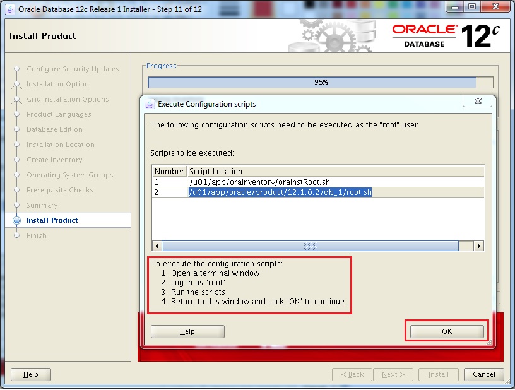Select the highlighted root.sh script row
Screen dimensions: 515x390
[280, 192]
